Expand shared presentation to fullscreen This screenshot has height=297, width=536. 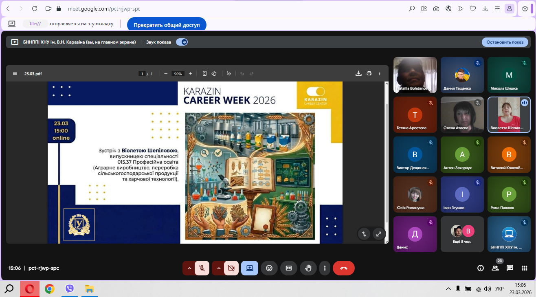[379, 234]
